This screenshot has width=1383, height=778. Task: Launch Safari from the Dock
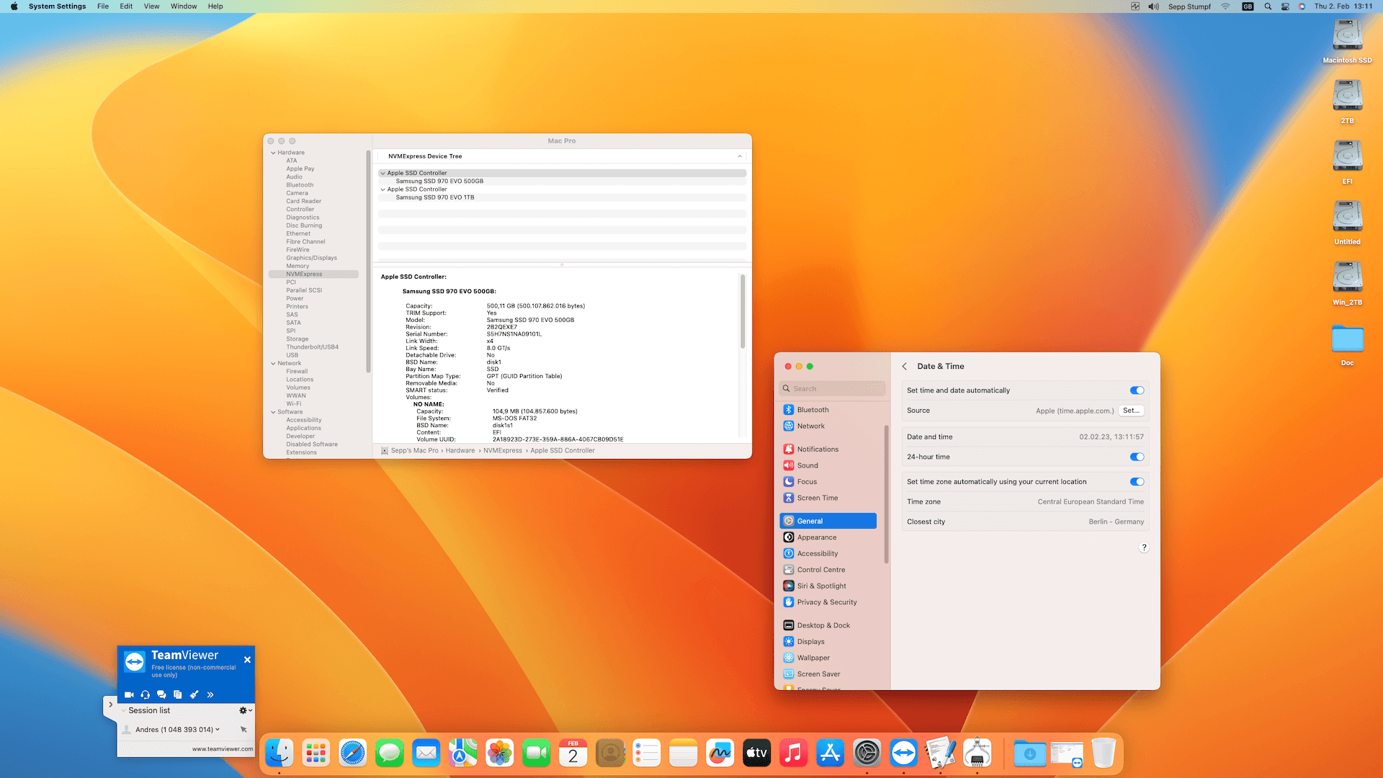click(x=353, y=754)
